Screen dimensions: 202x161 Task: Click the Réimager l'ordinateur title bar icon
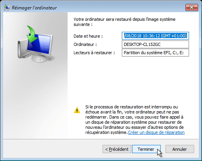coord(7,7)
